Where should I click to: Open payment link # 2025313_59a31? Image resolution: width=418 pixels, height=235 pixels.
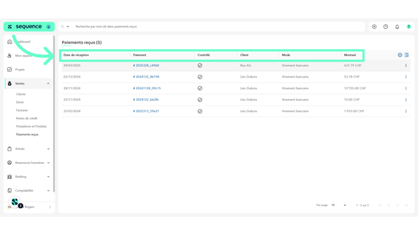[x=146, y=111]
